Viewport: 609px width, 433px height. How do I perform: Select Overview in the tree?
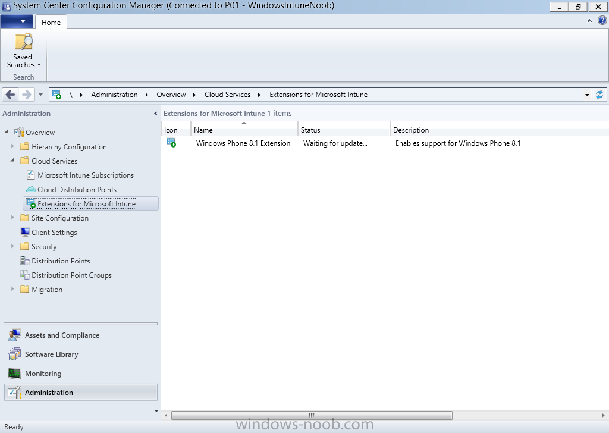click(x=40, y=133)
